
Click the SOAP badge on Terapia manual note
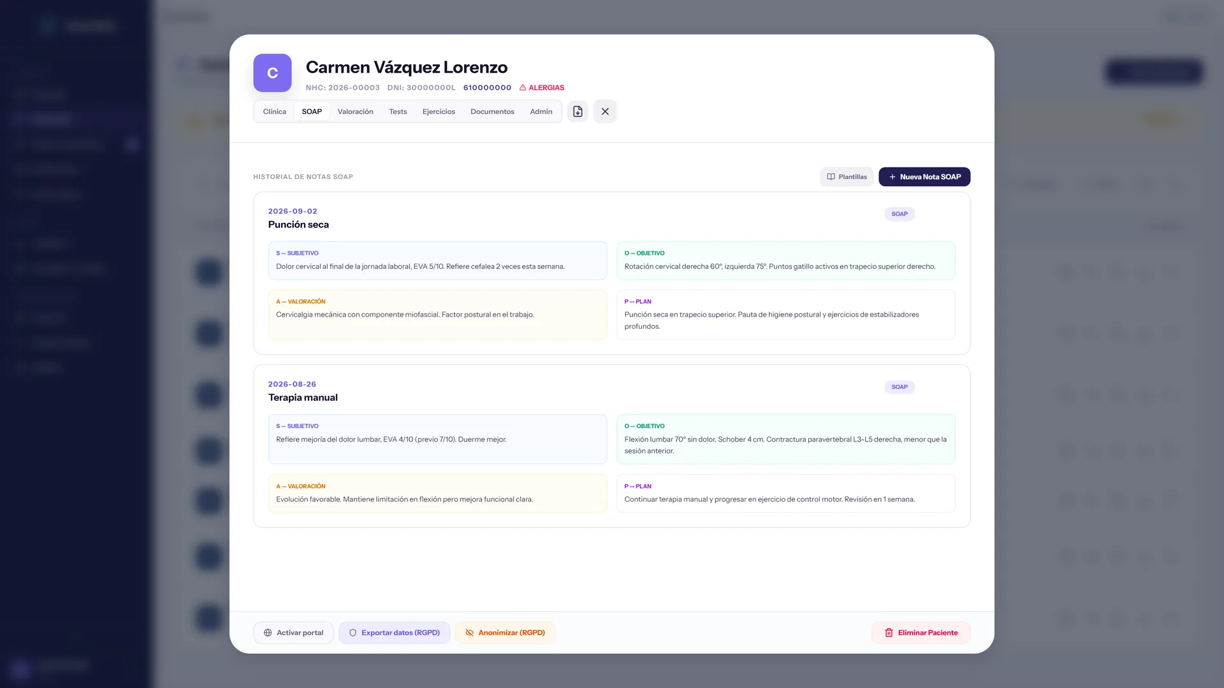(899, 387)
